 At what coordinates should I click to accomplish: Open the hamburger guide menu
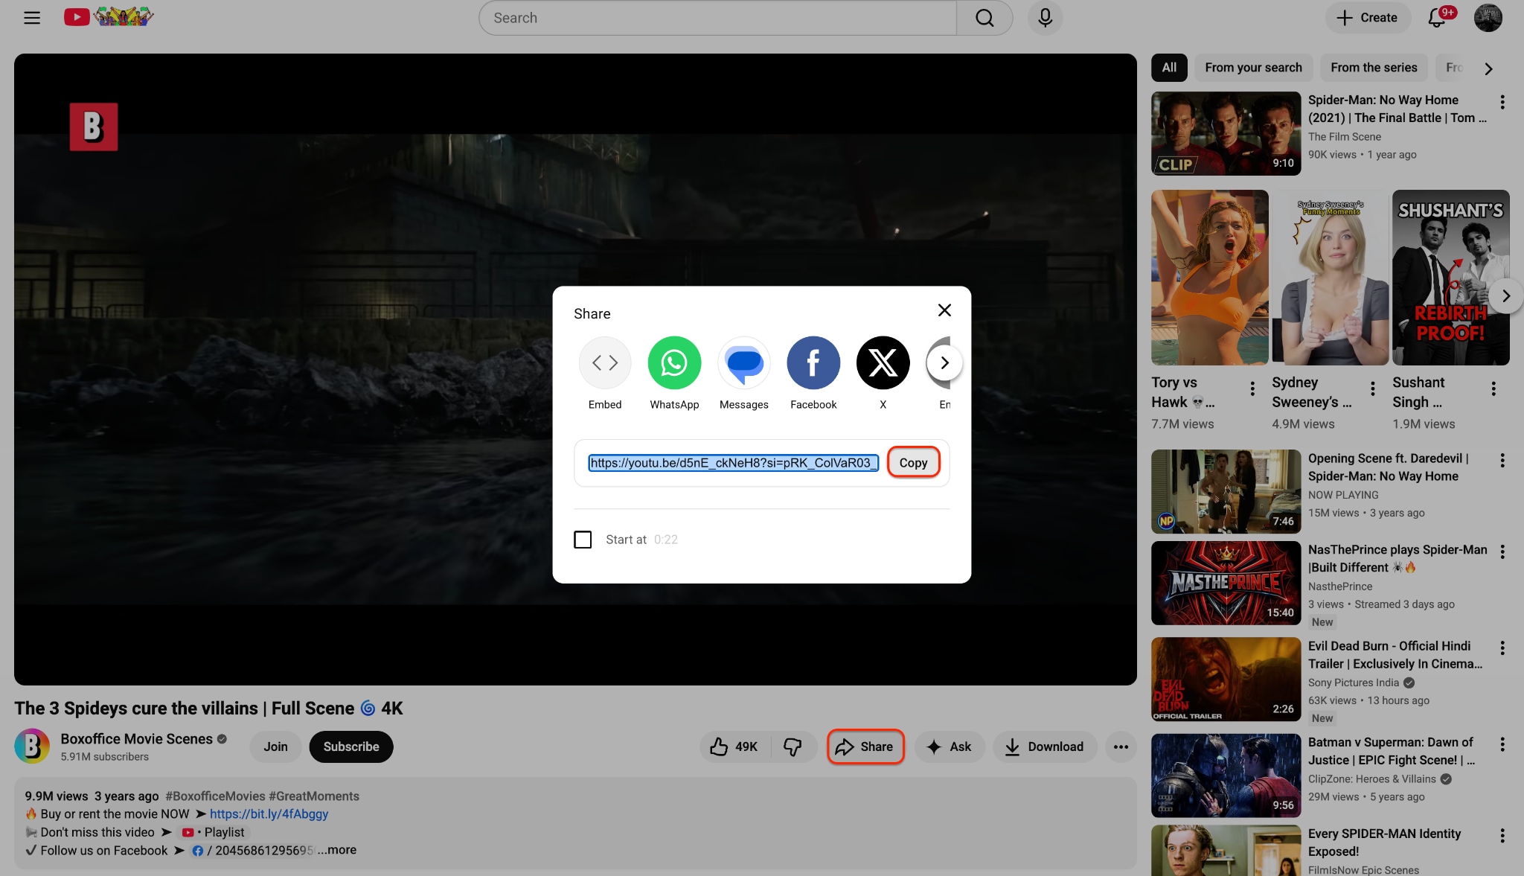pos(32,18)
